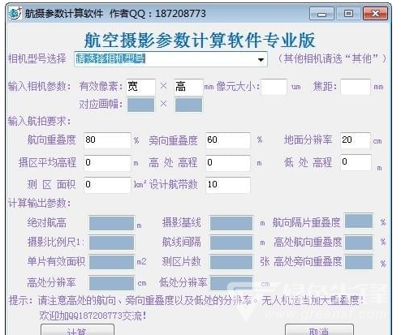Open the camera model dropdown arrow
The height and width of the screenshot is (335, 401).
point(261,59)
